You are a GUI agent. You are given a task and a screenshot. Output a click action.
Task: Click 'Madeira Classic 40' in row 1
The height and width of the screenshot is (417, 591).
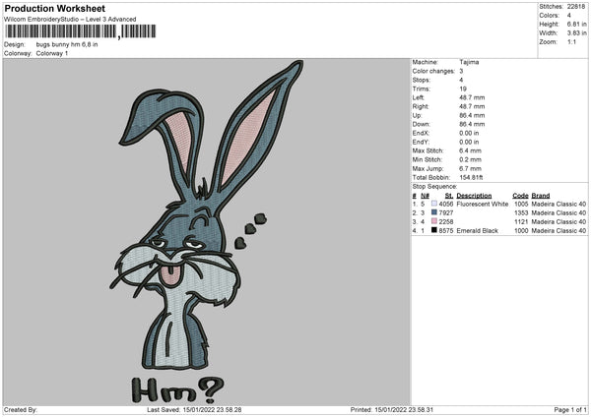558,204
